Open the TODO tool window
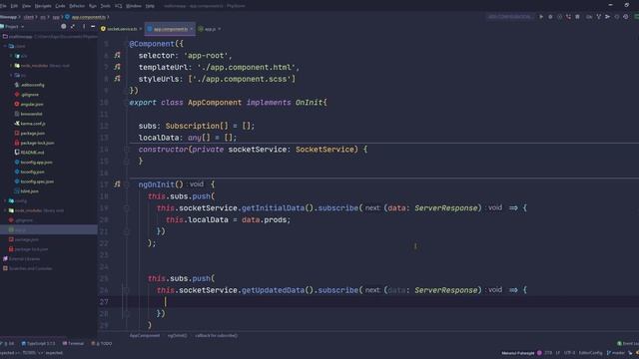The image size is (639, 359). point(102,343)
